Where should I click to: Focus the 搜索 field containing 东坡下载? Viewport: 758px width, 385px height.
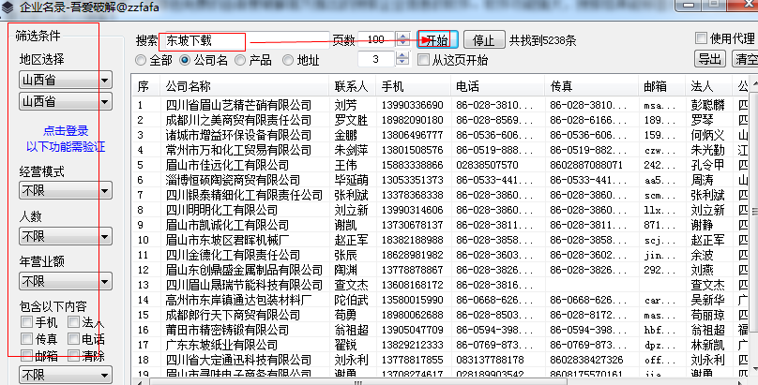pos(245,40)
